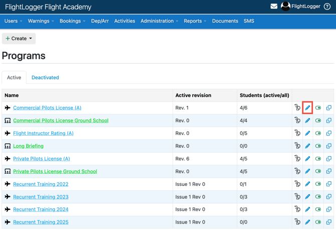The height and width of the screenshot is (230, 336).
Task: Open revisions icon for Flight Instructor Rating (A)
Action: click(297, 134)
